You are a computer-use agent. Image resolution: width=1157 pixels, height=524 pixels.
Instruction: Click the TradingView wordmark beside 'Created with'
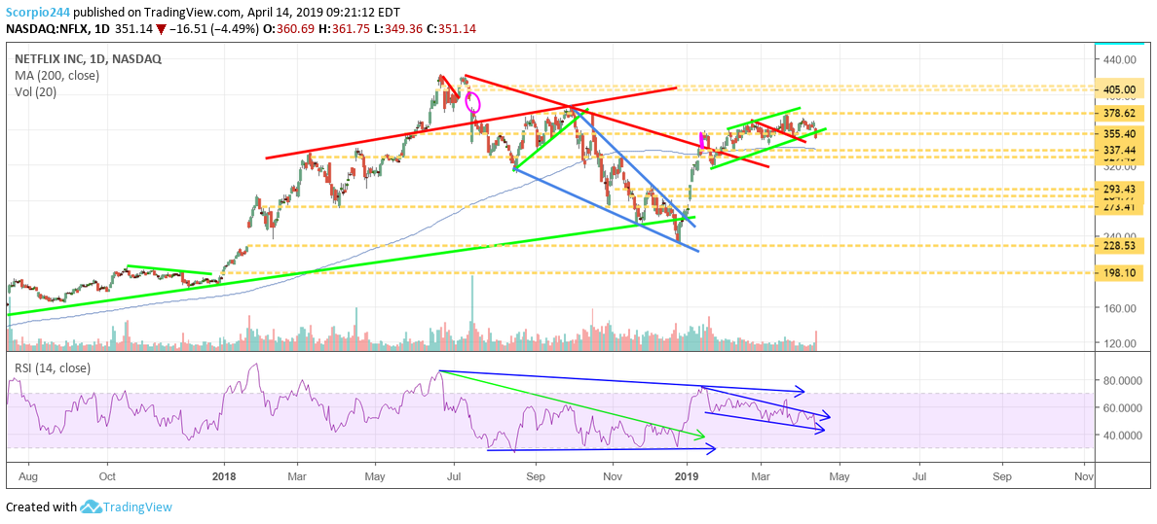pos(138,507)
